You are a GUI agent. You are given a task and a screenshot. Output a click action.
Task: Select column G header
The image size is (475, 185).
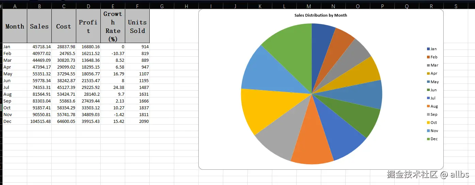(x=162, y=6)
